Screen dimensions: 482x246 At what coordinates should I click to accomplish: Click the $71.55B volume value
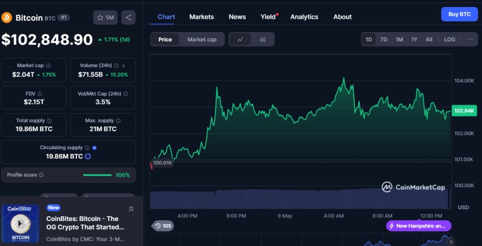[91, 75]
